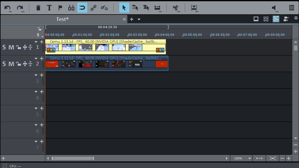Click ruler at 00:05:00:00 mark
Image resolution: width=299 pixels, height=168 pixels.
pyautogui.click(x=192, y=35)
